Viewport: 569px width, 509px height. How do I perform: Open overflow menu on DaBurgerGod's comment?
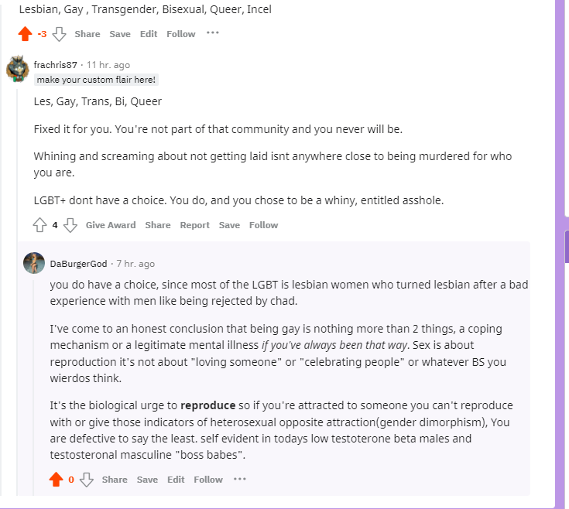(x=240, y=479)
